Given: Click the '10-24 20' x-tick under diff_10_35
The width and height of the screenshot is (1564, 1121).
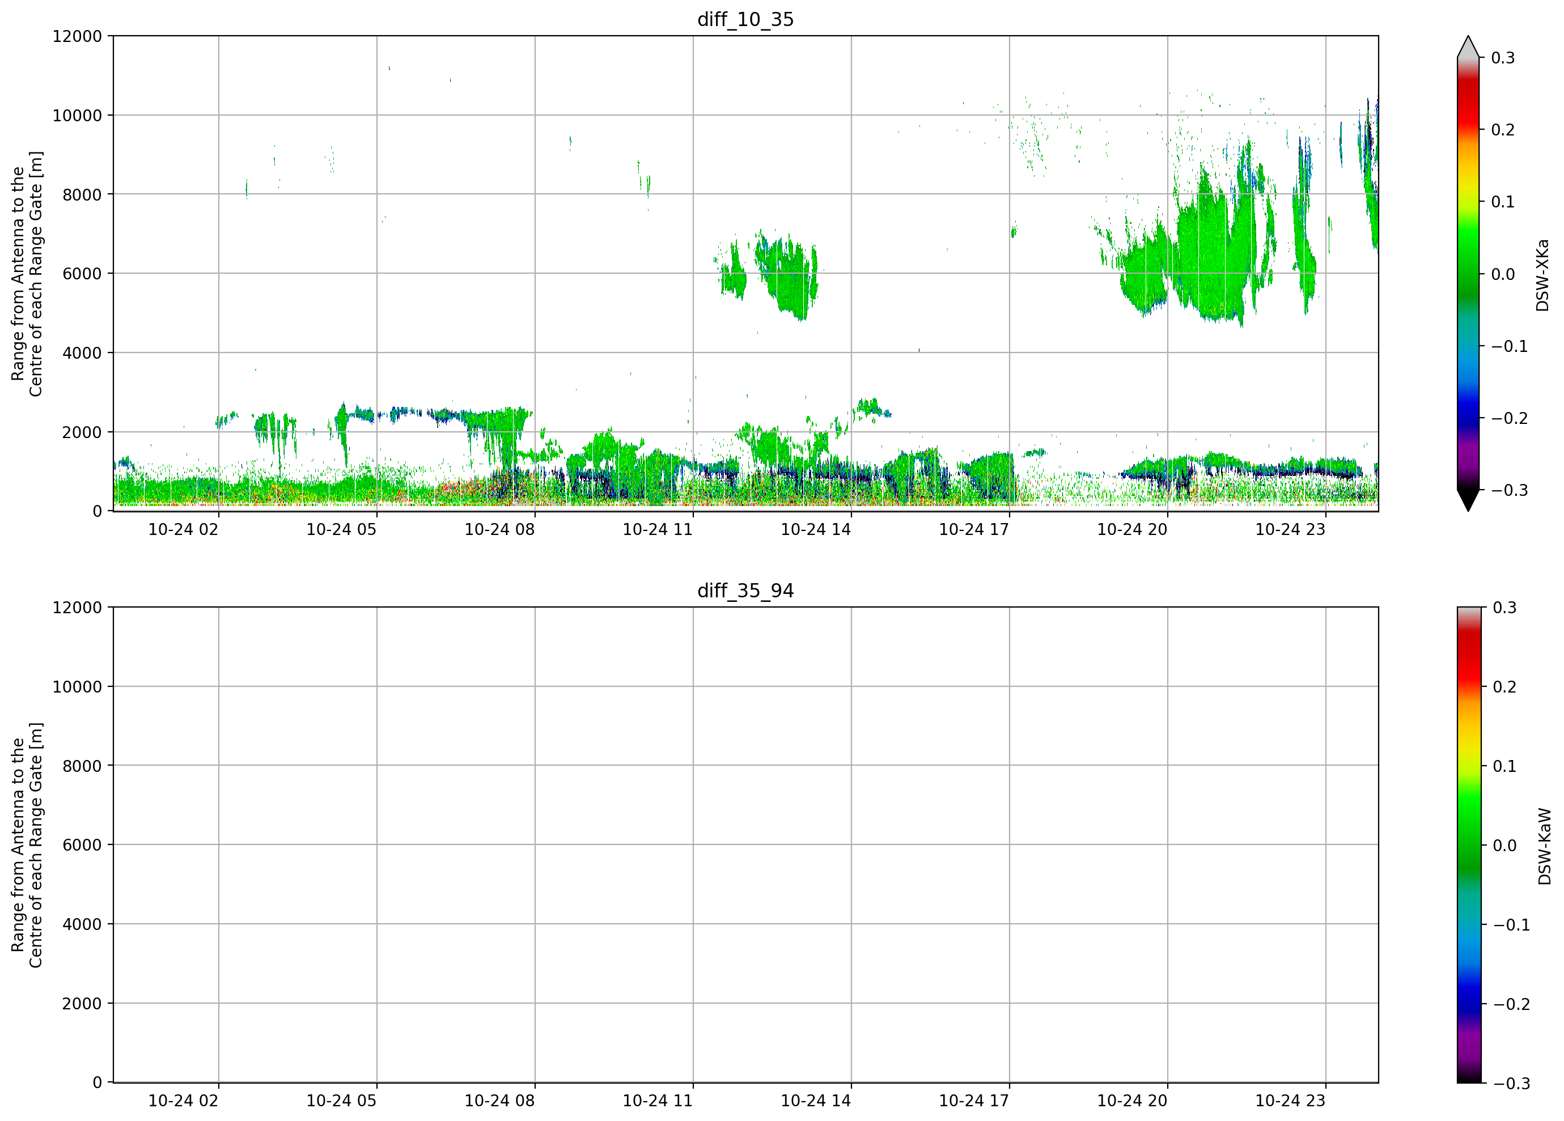Looking at the screenshot, I should click(1132, 529).
